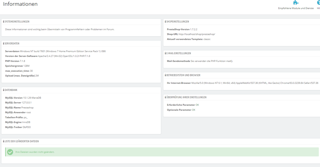This screenshot has width=320, height=167.
Task: Click the SERVERDATEN panel heading
Action: [x=12, y=44]
